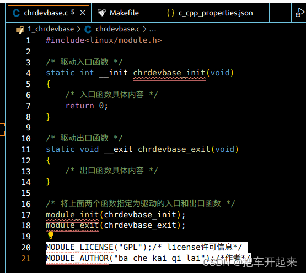Select 1_chrdevbase folder in breadcrumb

point(51,29)
